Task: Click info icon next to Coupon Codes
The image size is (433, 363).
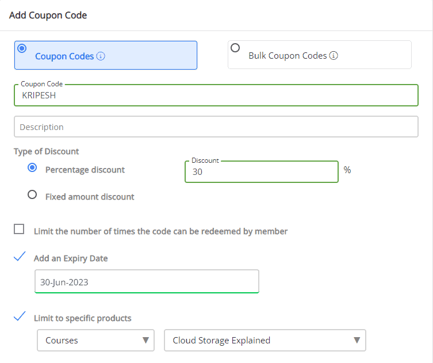Action: tap(101, 56)
